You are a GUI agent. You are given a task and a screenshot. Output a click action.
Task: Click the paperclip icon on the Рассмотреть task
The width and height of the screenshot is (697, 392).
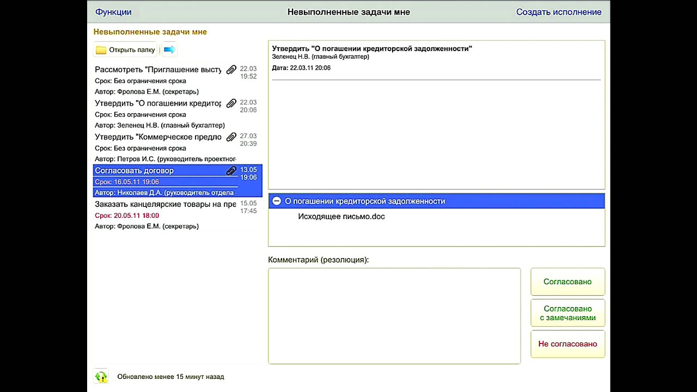click(x=231, y=70)
